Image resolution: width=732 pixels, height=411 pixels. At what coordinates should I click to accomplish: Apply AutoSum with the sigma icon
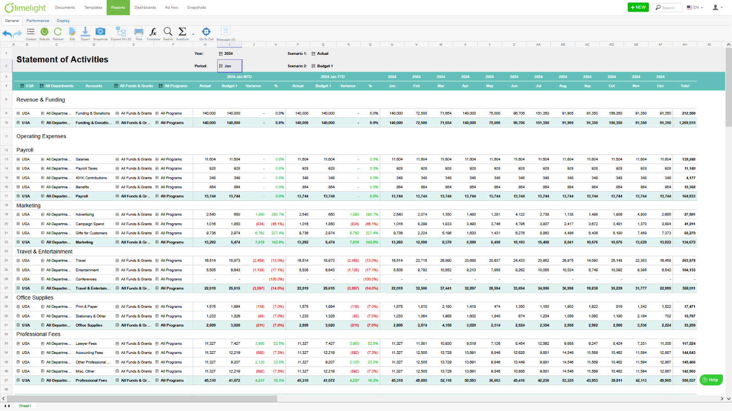[182, 33]
